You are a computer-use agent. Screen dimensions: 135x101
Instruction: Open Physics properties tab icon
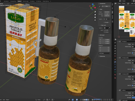115,67
